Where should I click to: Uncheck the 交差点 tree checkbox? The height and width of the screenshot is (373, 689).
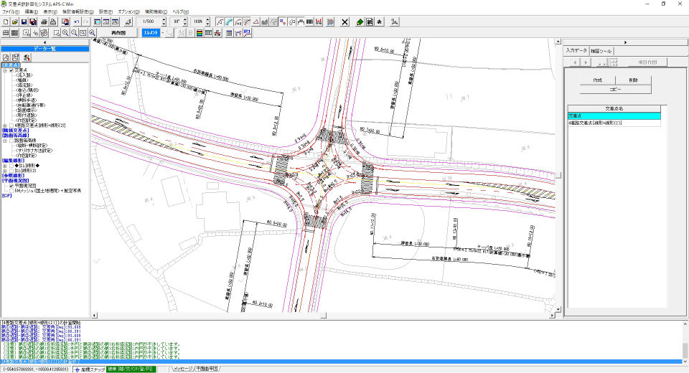coord(11,70)
